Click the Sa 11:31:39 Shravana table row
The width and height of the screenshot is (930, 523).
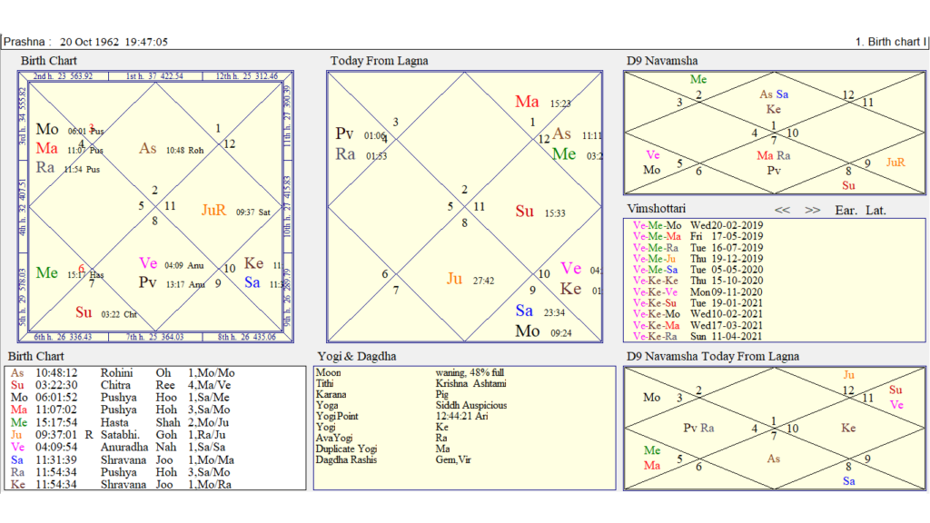[x=123, y=459]
